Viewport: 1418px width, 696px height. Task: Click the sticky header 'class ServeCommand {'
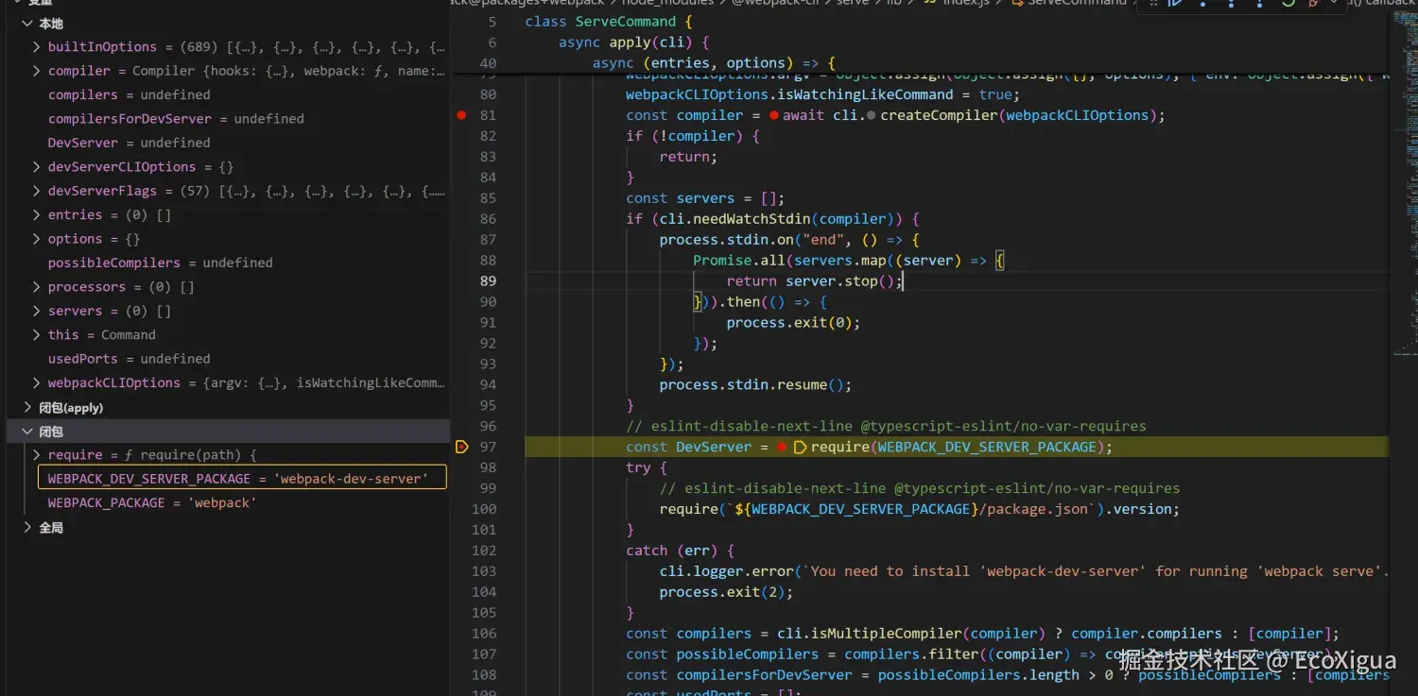(609, 22)
